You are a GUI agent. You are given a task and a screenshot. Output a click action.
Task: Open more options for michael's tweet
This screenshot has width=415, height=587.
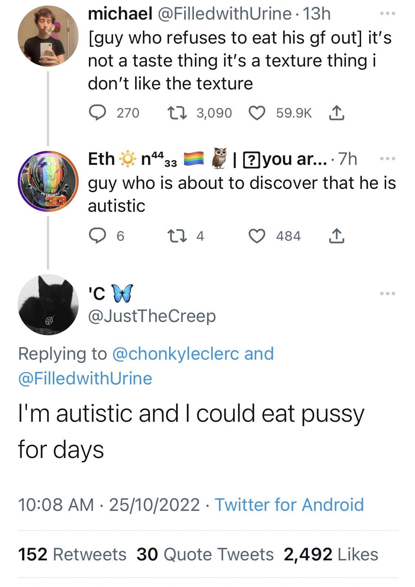click(x=388, y=14)
